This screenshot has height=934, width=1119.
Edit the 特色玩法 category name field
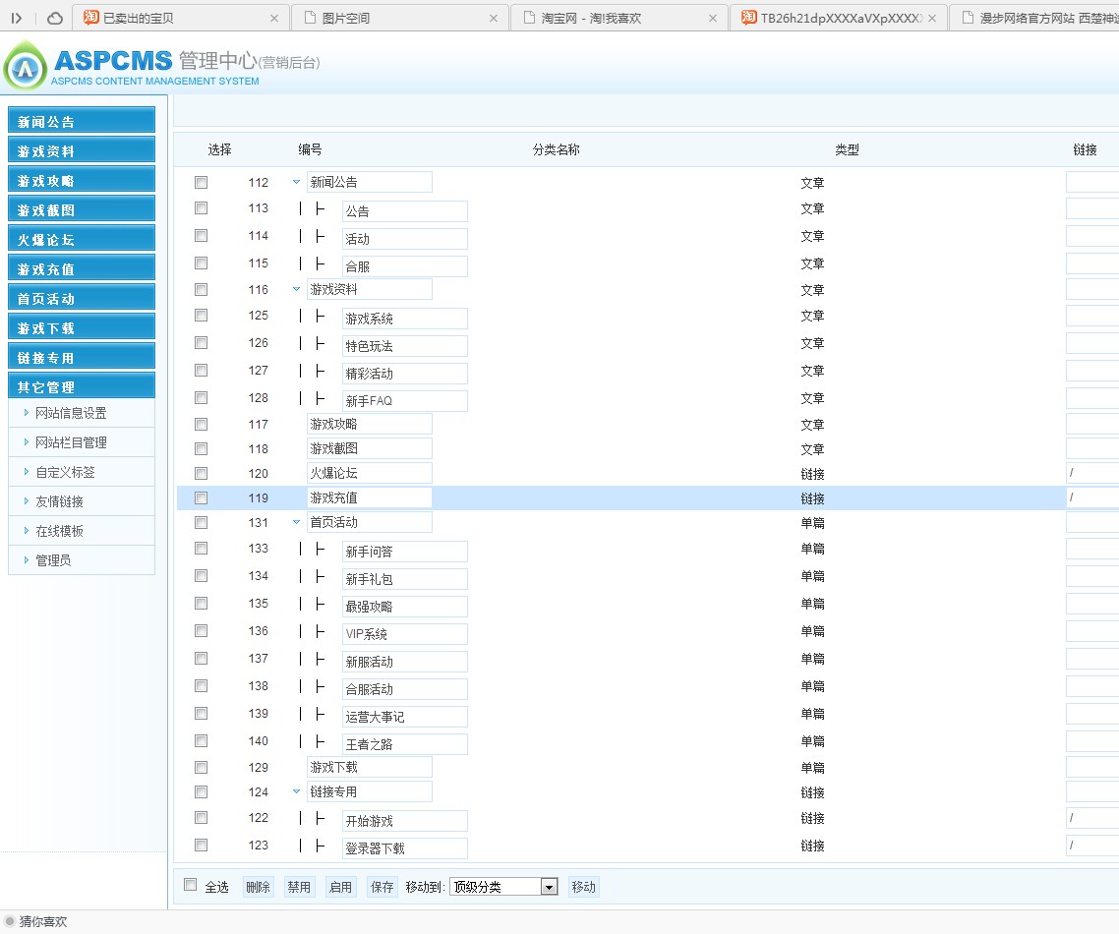405,346
